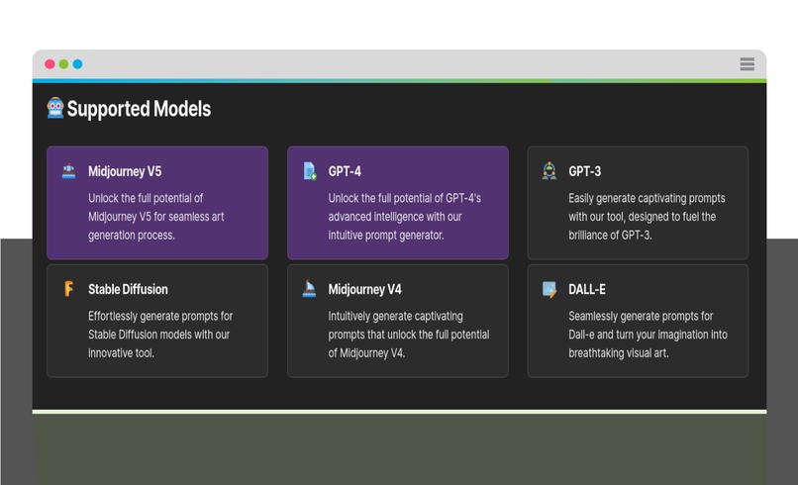Screen dimensions: 798x485
Task: Choose the DALL-E title
Action: [x=587, y=290]
